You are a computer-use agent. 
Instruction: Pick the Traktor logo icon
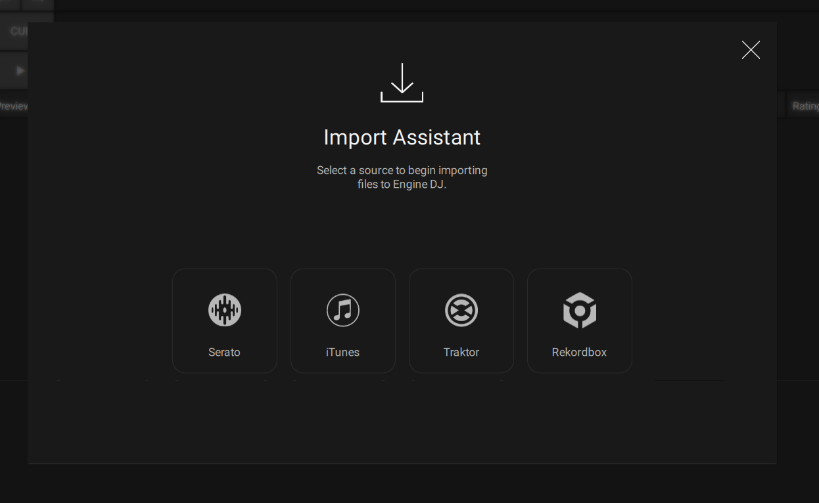(461, 310)
